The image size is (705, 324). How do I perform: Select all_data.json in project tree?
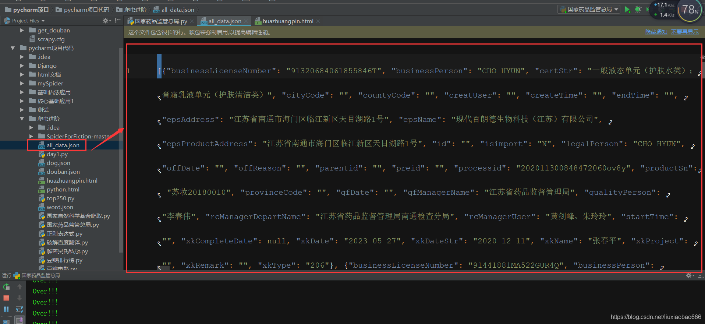coord(59,145)
